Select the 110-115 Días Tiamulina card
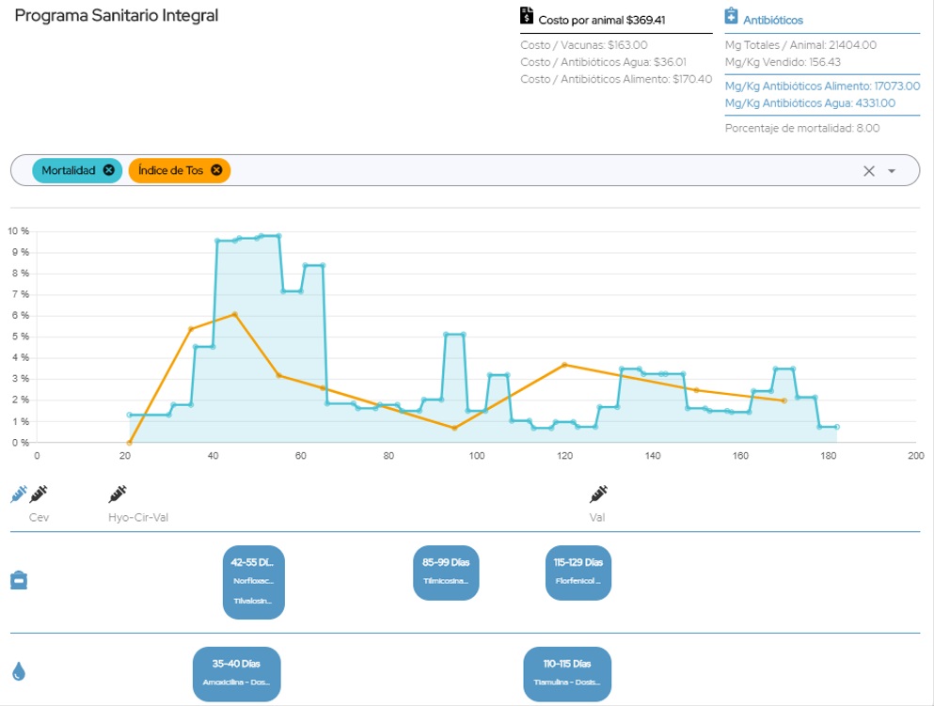 click(x=567, y=672)
